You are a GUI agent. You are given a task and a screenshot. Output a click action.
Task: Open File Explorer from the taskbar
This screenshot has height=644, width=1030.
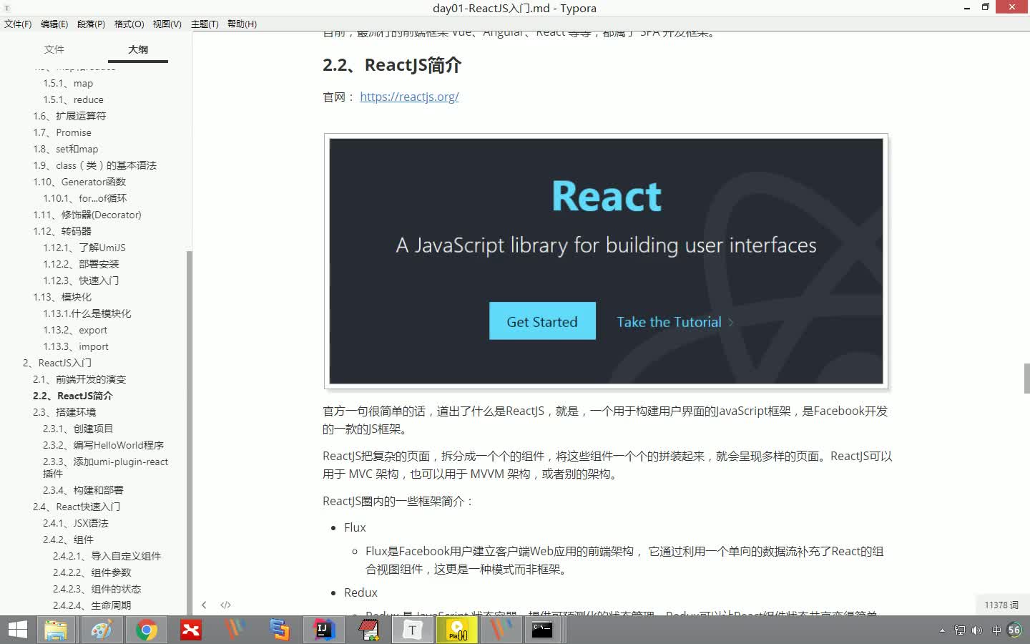[56, 630]
